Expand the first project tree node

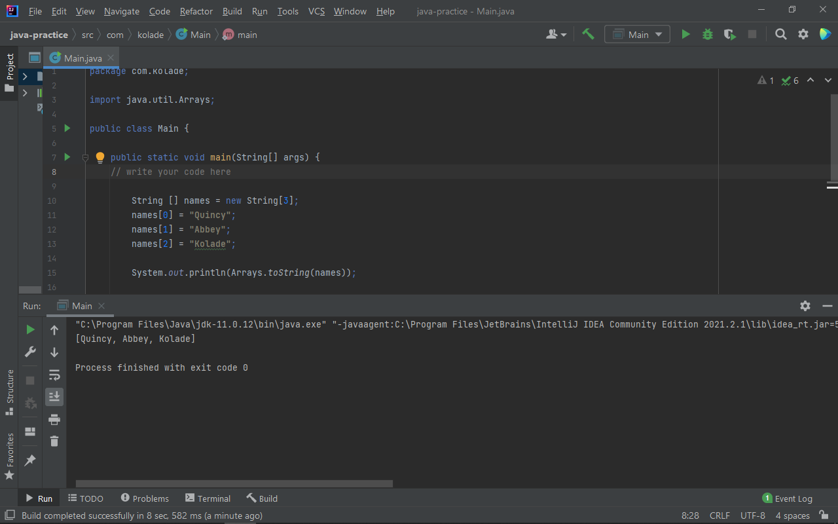coord(25,77)
